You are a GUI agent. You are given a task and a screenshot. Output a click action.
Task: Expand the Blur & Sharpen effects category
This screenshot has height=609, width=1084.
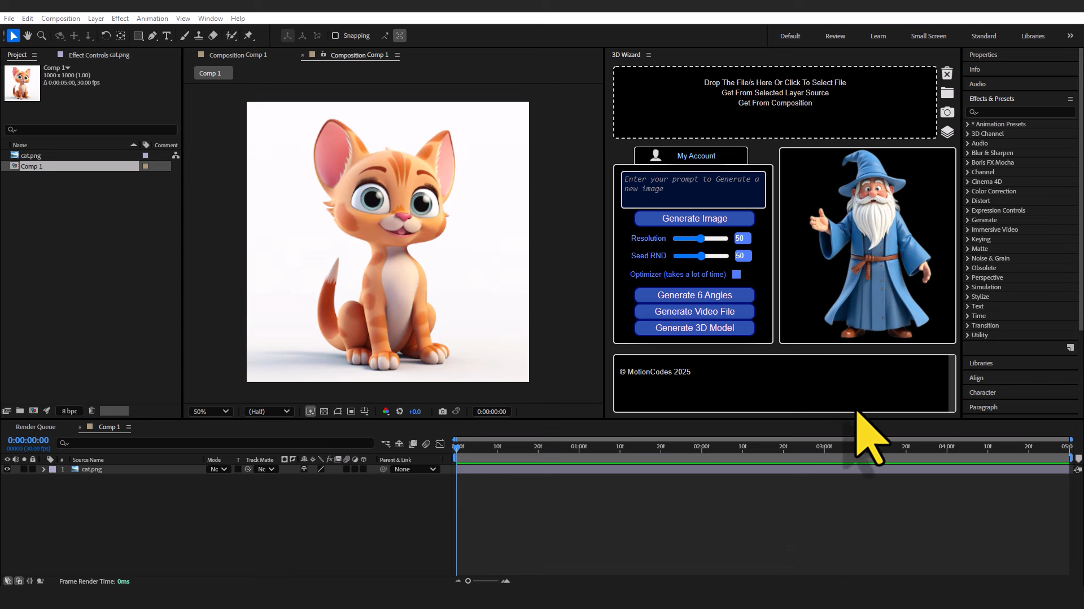967,153
